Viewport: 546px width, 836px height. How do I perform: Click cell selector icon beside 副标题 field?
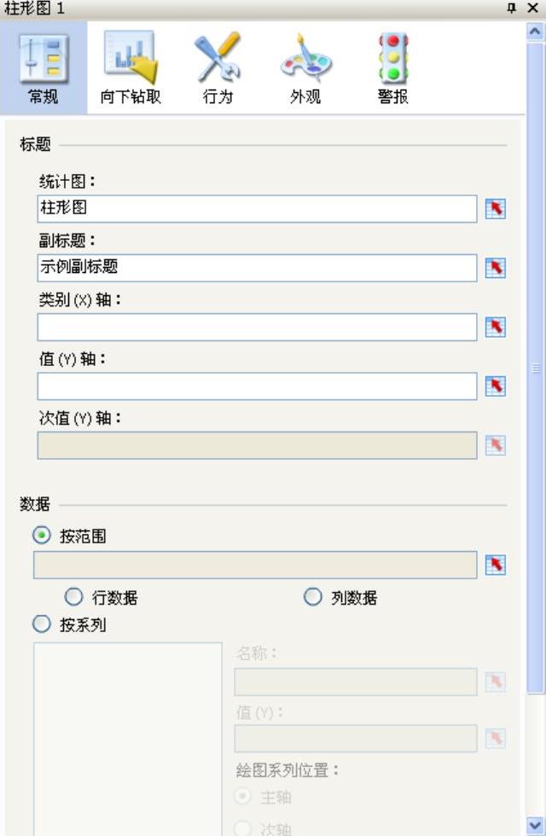pyautogui.click(x=495, y=268)
